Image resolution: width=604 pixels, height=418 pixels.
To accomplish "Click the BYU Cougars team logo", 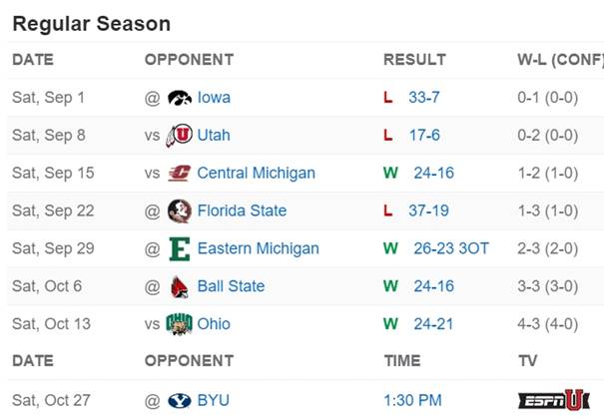I will point(180,401).
